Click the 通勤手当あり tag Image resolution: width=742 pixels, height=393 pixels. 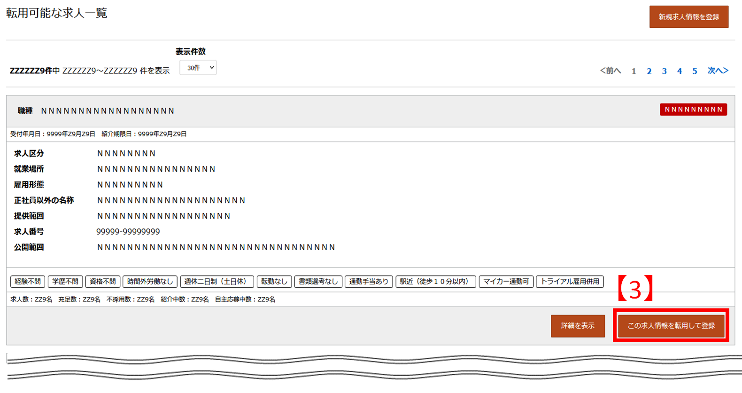tap(369, 282)
